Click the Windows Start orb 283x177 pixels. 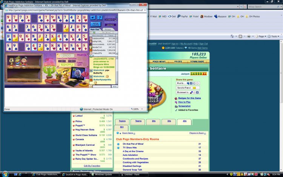pos(5,174)
